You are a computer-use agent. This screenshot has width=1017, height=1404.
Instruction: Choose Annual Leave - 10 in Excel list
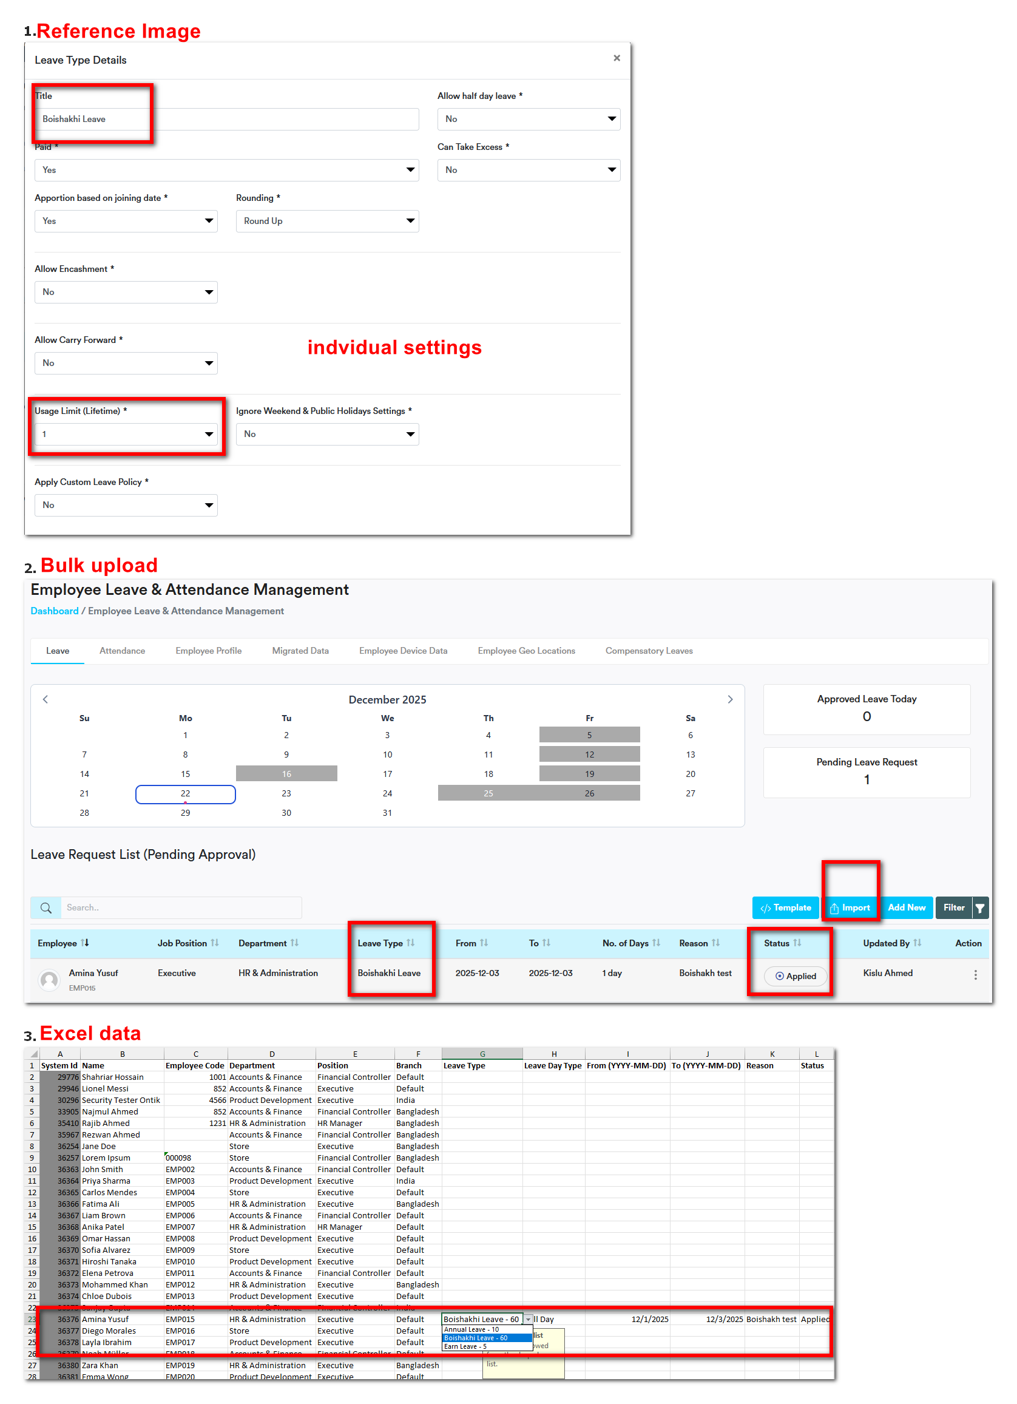(x=487, y=1329)
